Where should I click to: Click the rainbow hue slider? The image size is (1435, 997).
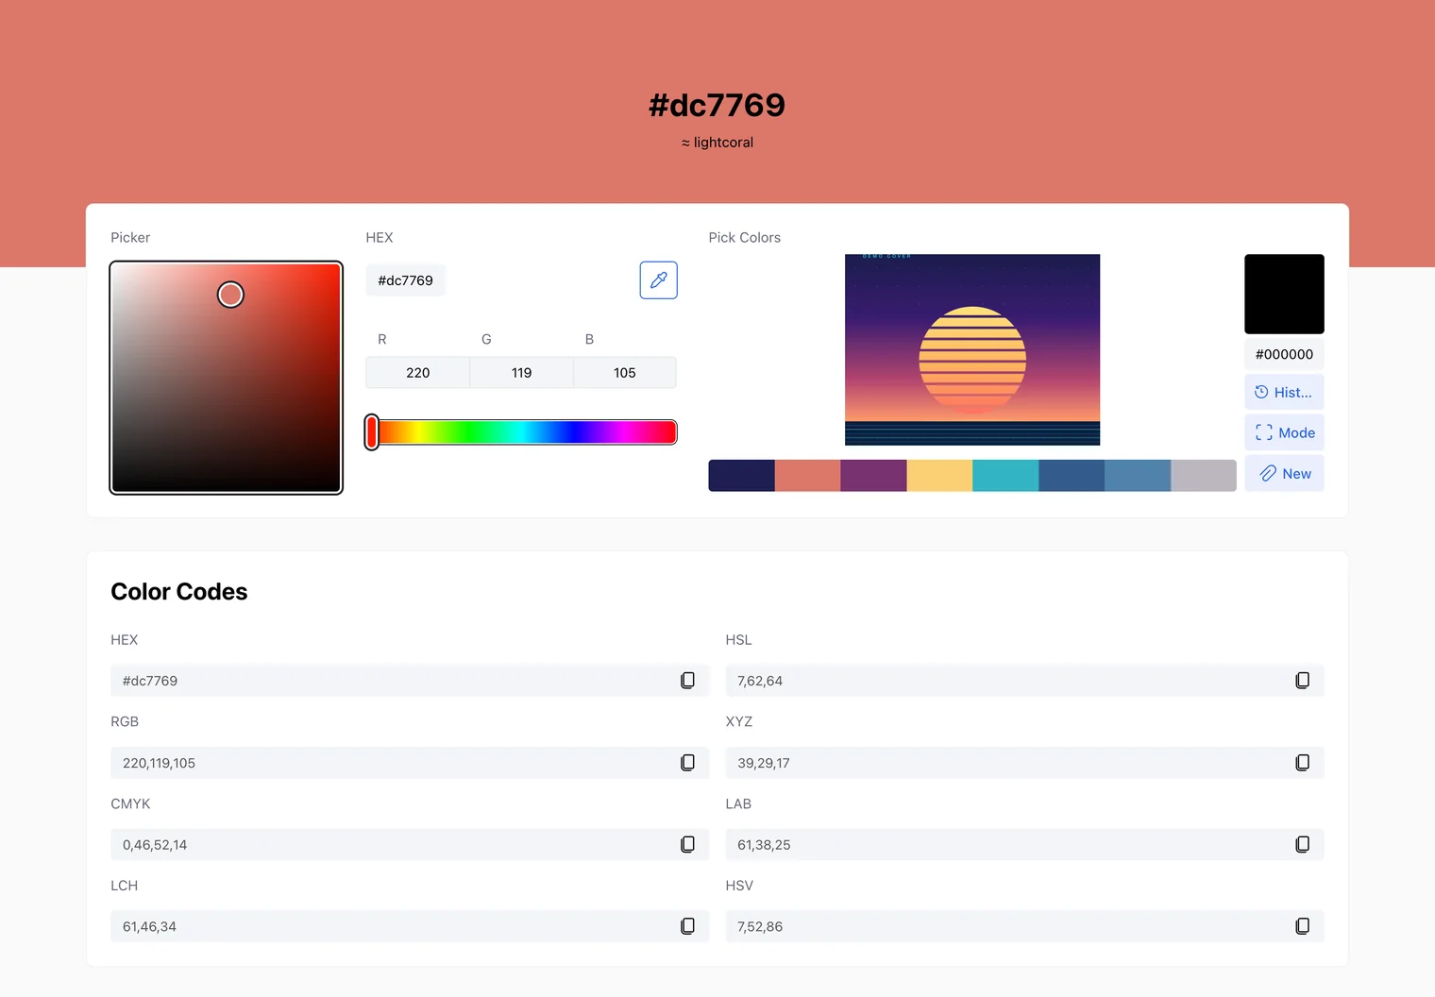521,432
